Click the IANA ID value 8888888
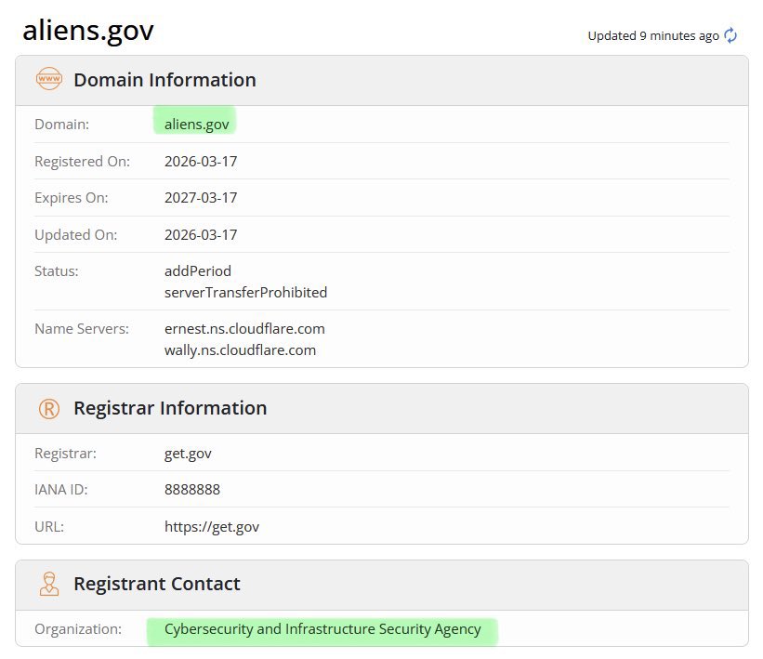Screen dimensions: 763x659 coord(192,490)
